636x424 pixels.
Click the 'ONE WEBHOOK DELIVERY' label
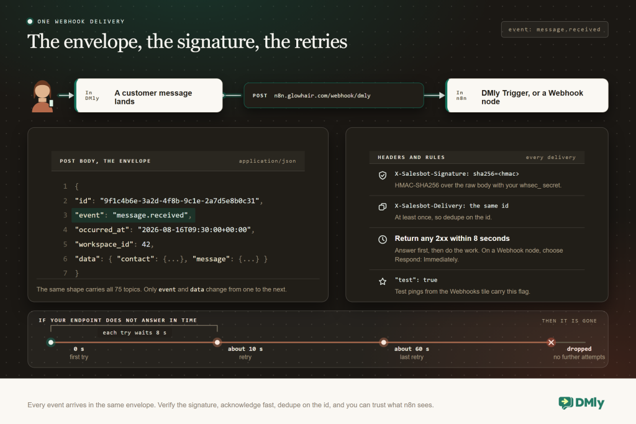[81, 22]
